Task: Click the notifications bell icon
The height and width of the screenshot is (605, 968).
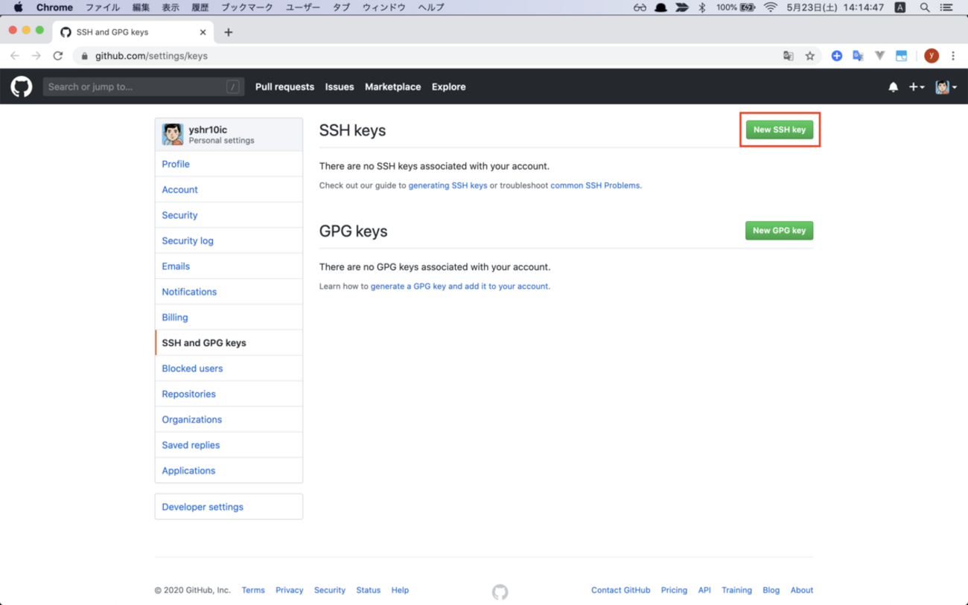Action: point(893,87)
